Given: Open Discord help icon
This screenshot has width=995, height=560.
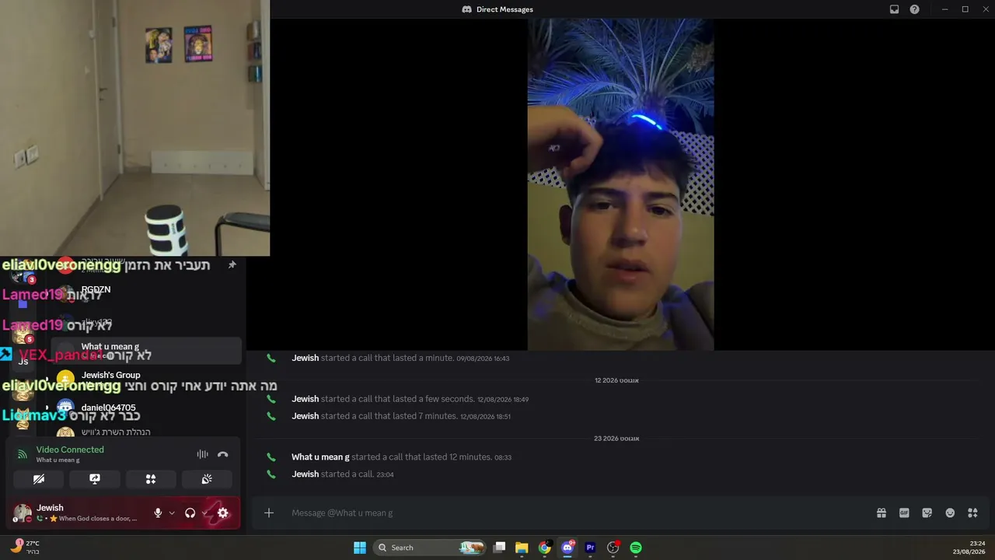Looking at the screenshot, I should pyautogui.click(x=915, y=9).
